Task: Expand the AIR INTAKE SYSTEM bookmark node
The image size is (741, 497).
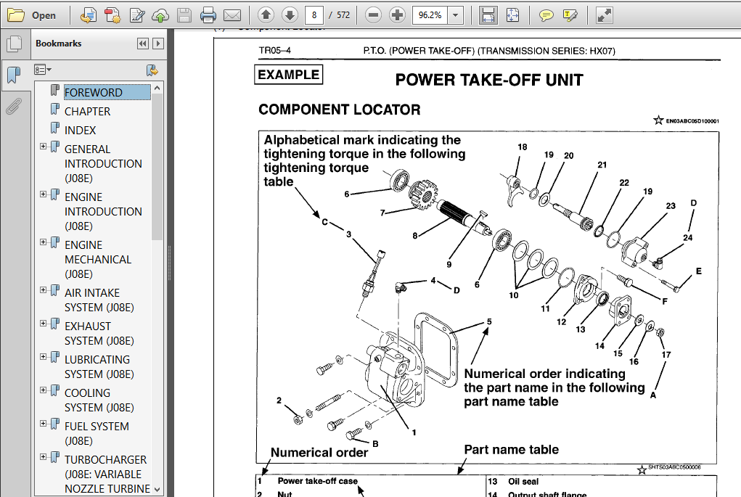Action: pyautogui.click(x=43, y=289)
